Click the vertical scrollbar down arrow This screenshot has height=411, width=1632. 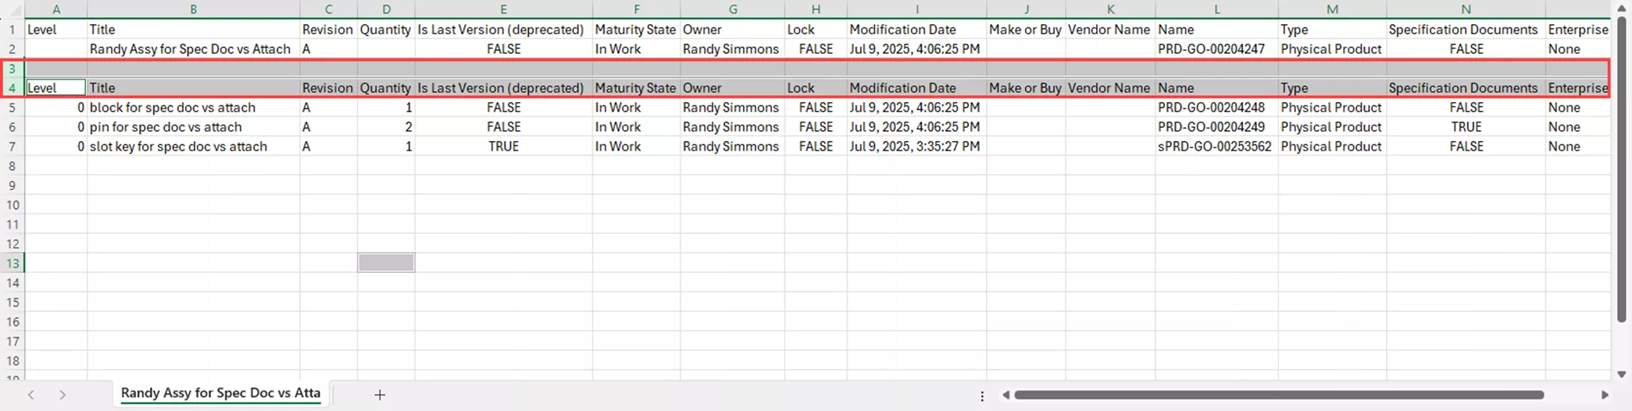(1621, 374)
